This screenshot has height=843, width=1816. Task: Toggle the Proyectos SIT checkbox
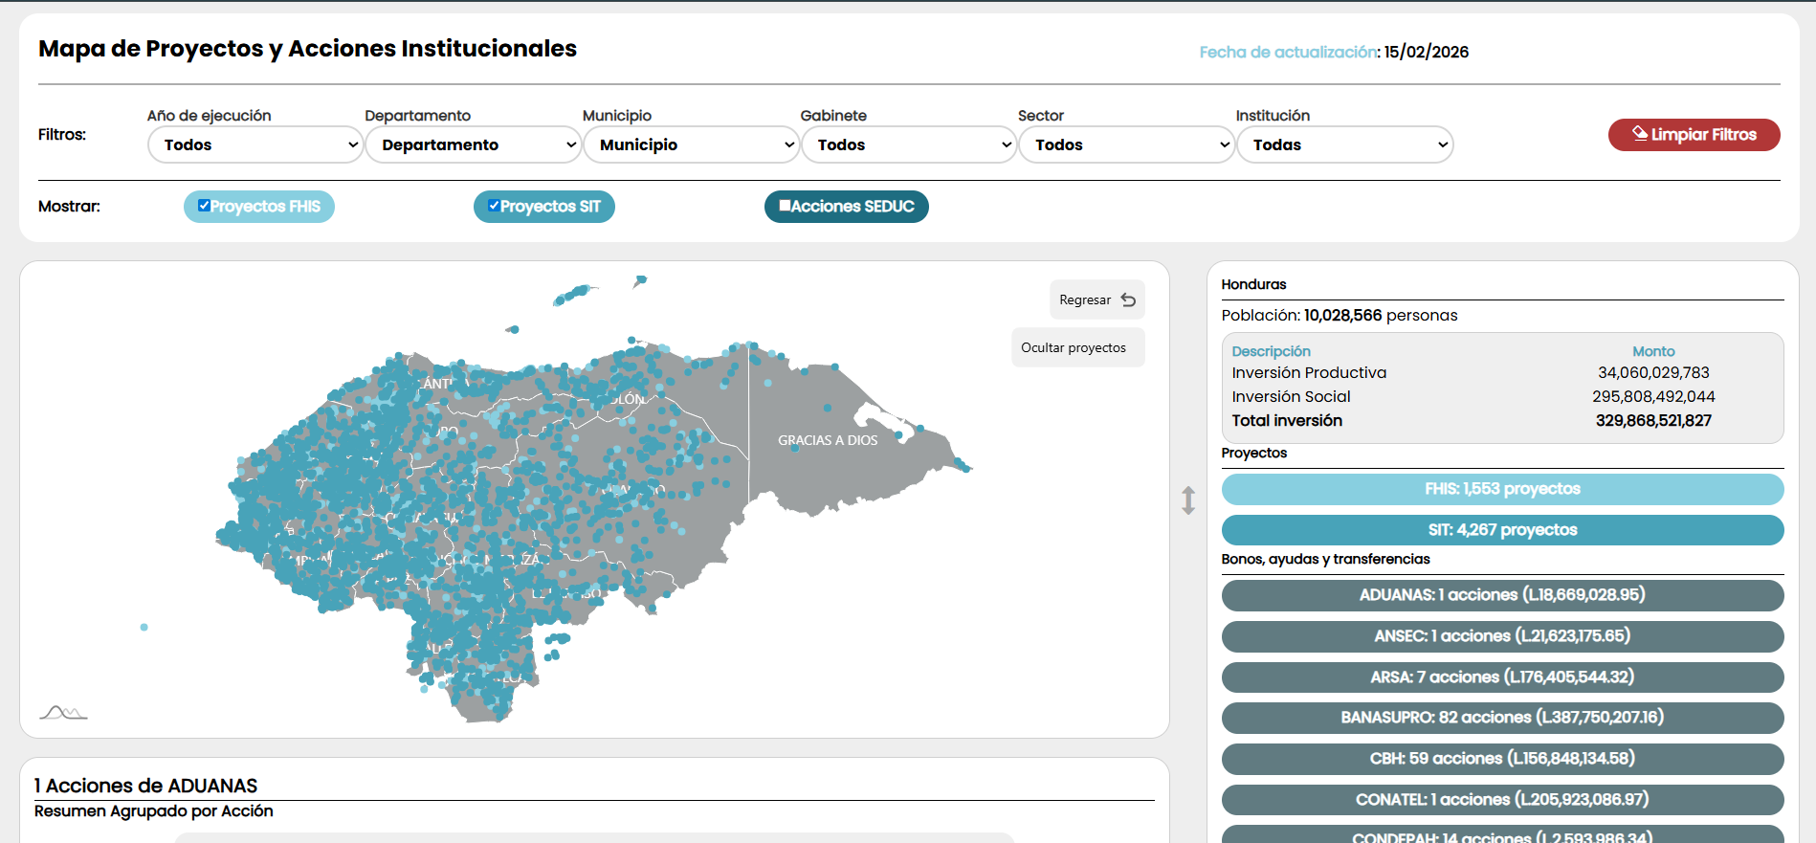pos(494,205)
